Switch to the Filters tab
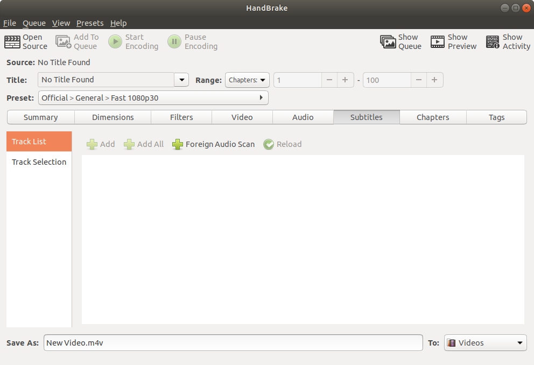Image resolution: width=534 pixels, height=365 pixels. [x=181, y=117]
